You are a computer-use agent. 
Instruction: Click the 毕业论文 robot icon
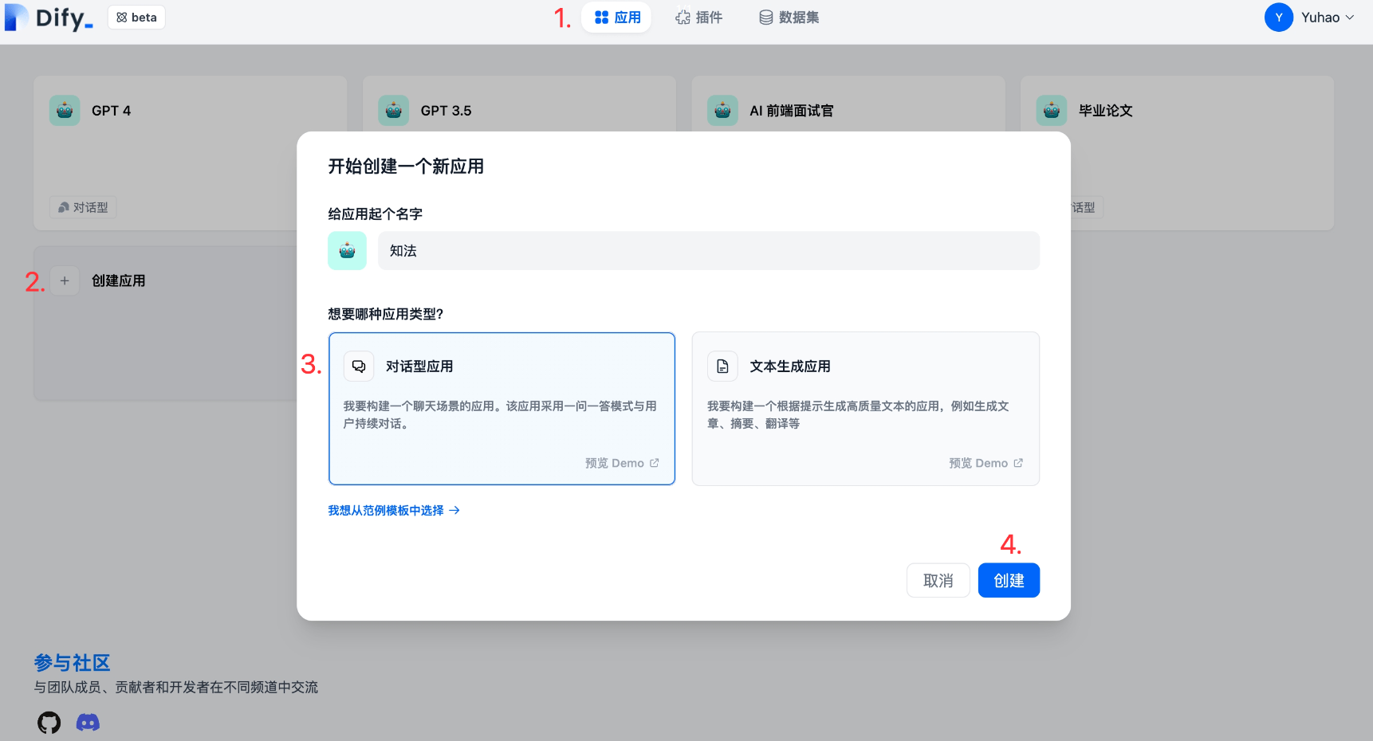(1052, 111)
